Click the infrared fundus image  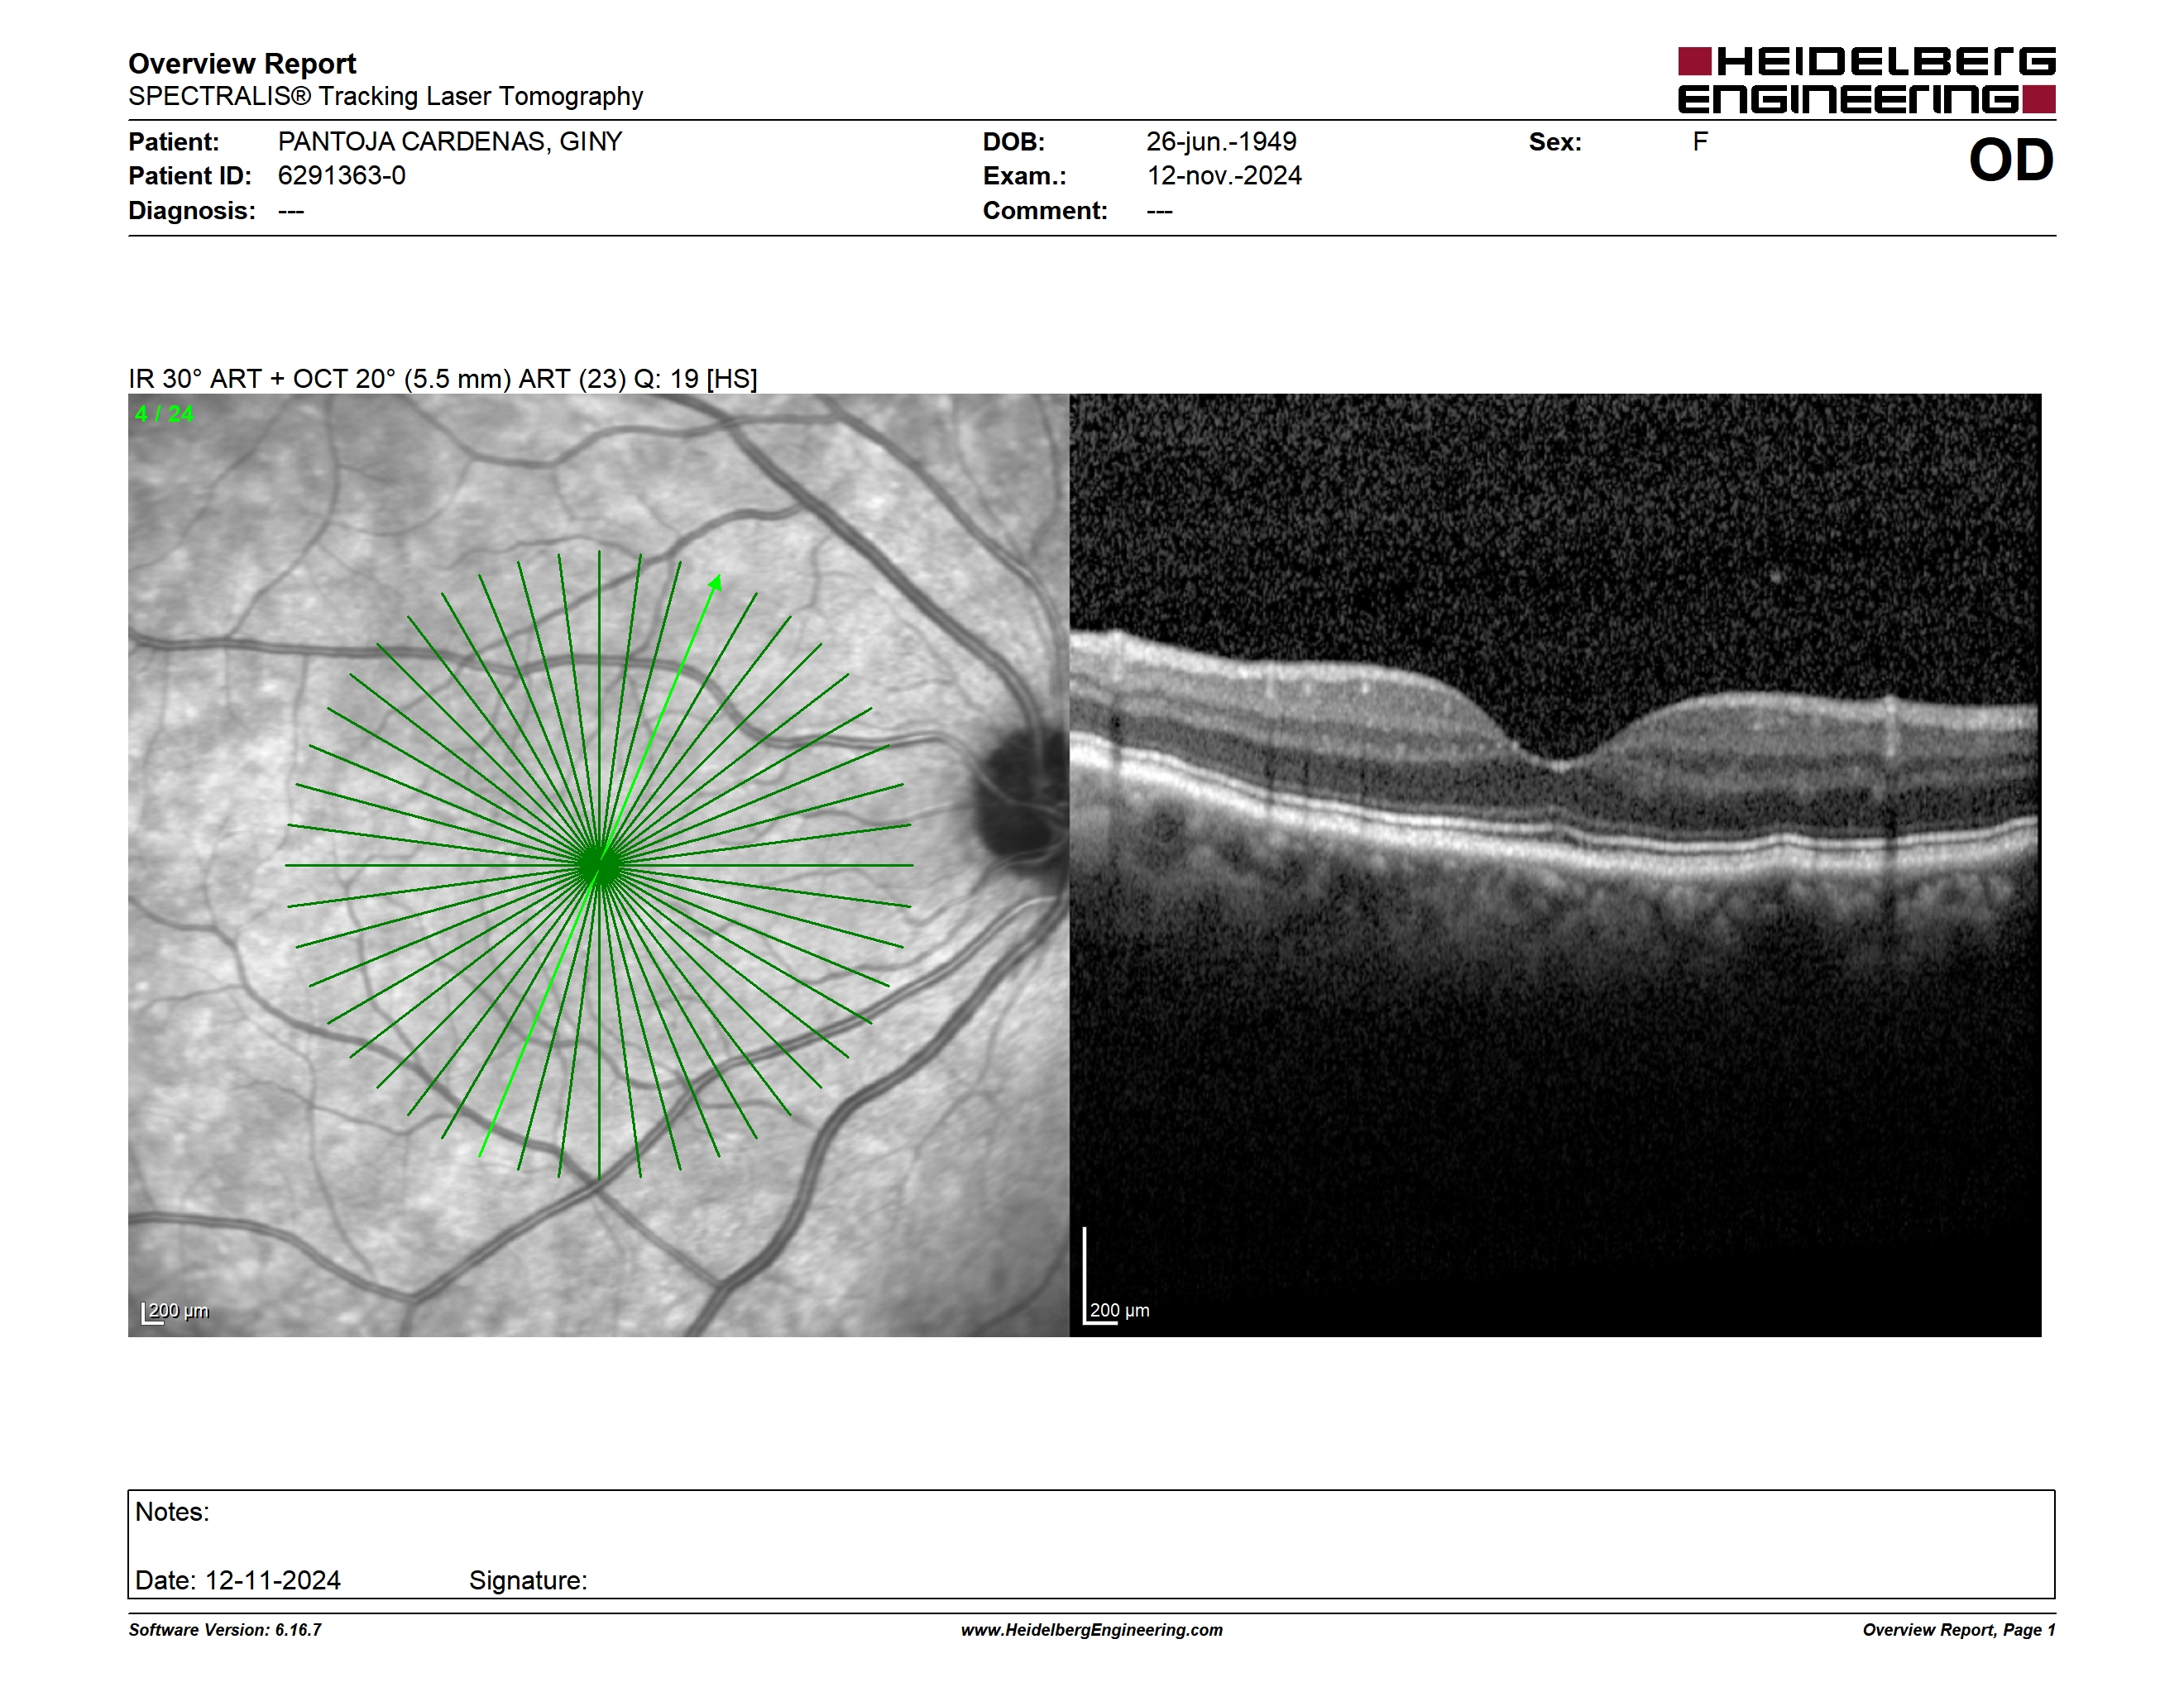(598, 866)
